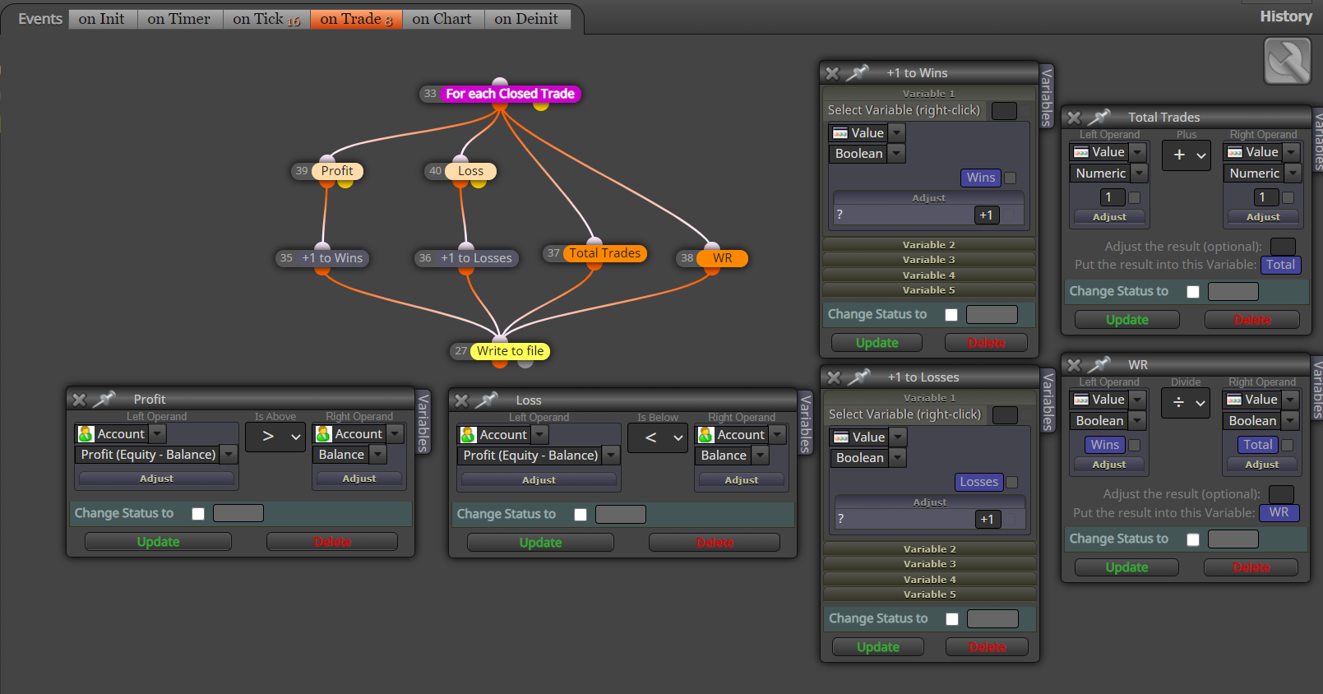Close the WR panel with X icon
1323x694 pixels.
(x=1074, y=364)
